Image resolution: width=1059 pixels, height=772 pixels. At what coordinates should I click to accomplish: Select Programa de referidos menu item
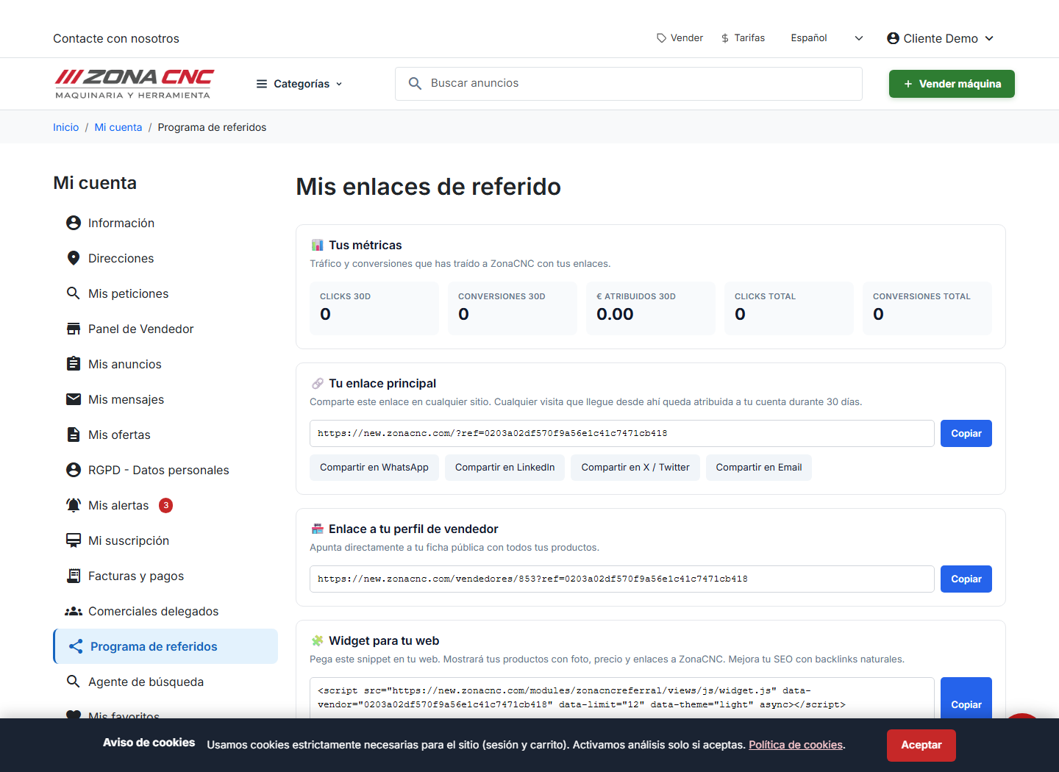coord(165,646)
